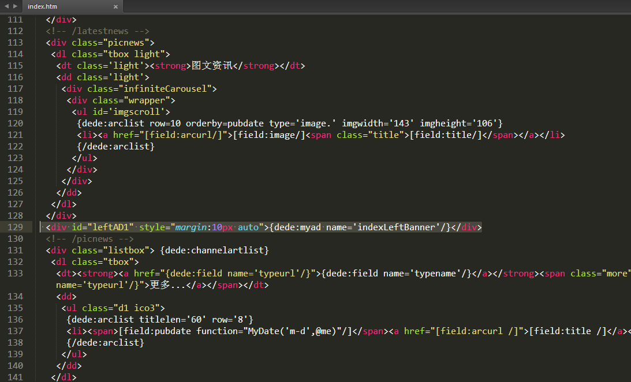The image size is (631, 382).
Task: Close the index.htm tab
Action: pyautogui.click(x=115, y=6)
